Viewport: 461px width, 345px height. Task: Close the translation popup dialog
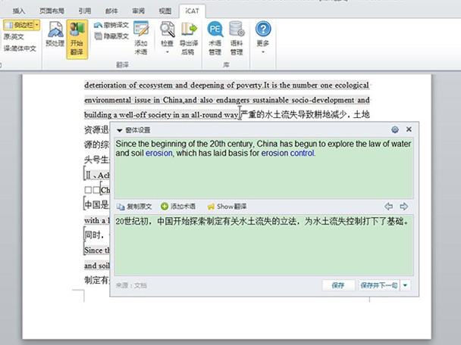pos(409,129)
